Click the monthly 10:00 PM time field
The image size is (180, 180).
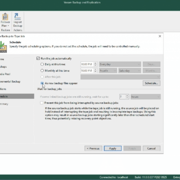87,70
